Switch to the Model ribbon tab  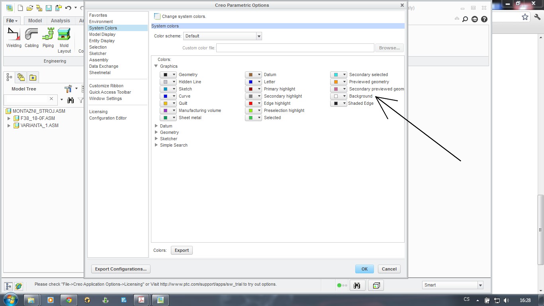click(35, 21)
